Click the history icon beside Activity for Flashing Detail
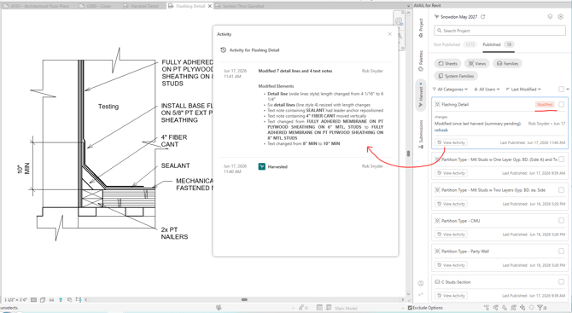The width and height of the screenshot is (572, 313). coord(224,50)
